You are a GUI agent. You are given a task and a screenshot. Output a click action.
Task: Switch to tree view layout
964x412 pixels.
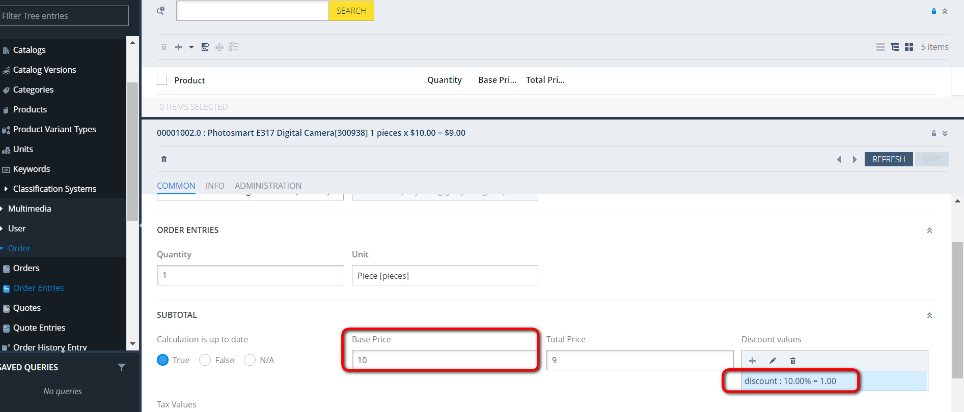(x=895, y=47)
